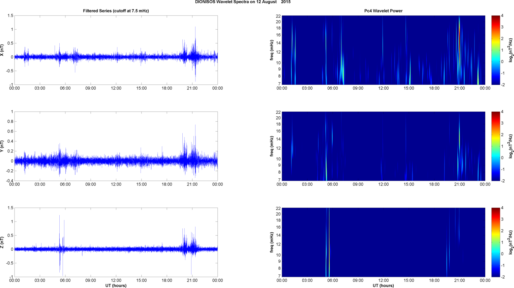The width and height of the screenshot is (514, 288).
Task: Click inside the Z component filtered series plot
Action: coord(116,242)
